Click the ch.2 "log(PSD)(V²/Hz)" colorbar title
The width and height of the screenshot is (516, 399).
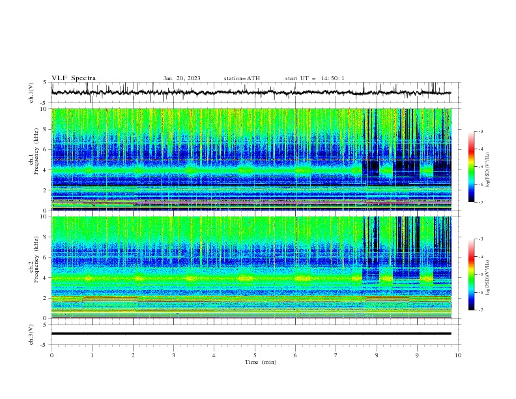pos(488,277)
